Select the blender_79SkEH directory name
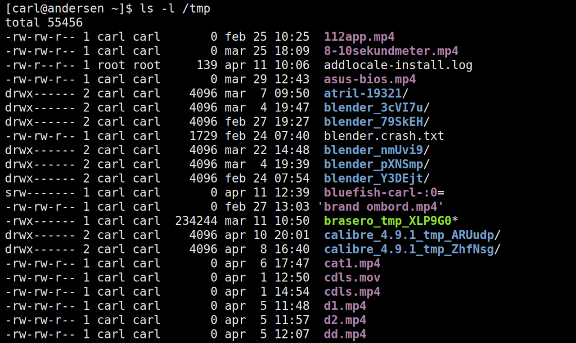The height and width of the screenshot is (343, 576). point(373,122)
